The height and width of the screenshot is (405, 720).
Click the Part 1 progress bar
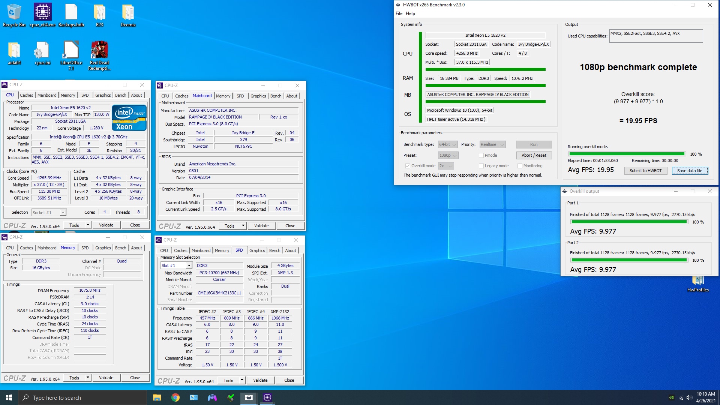[629, 222]
